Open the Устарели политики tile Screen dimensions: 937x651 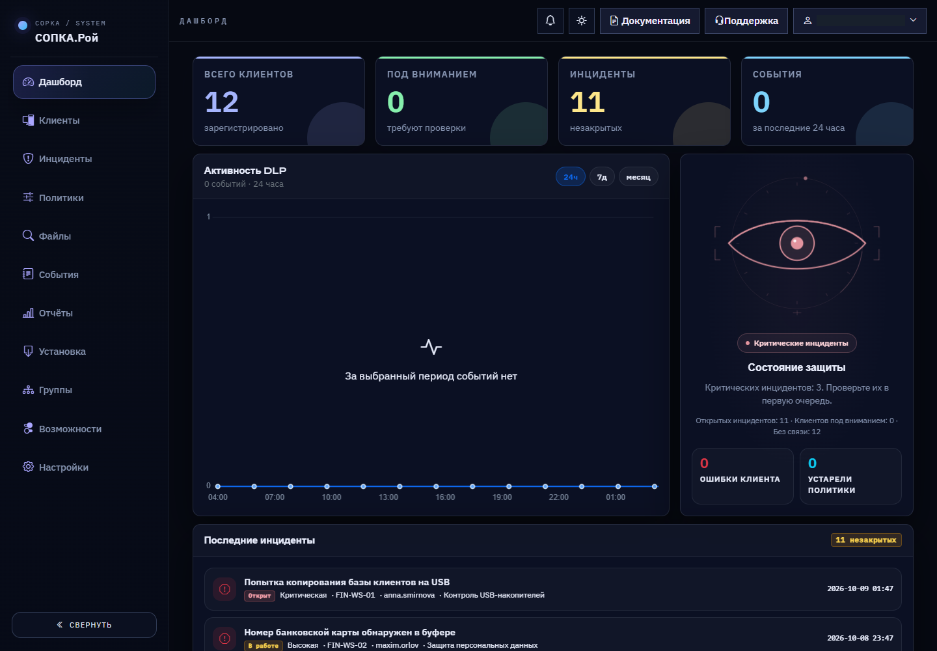pos(850,476)
